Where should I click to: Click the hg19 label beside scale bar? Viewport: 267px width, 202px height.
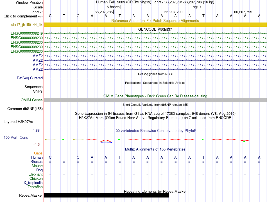pos(197,7)
